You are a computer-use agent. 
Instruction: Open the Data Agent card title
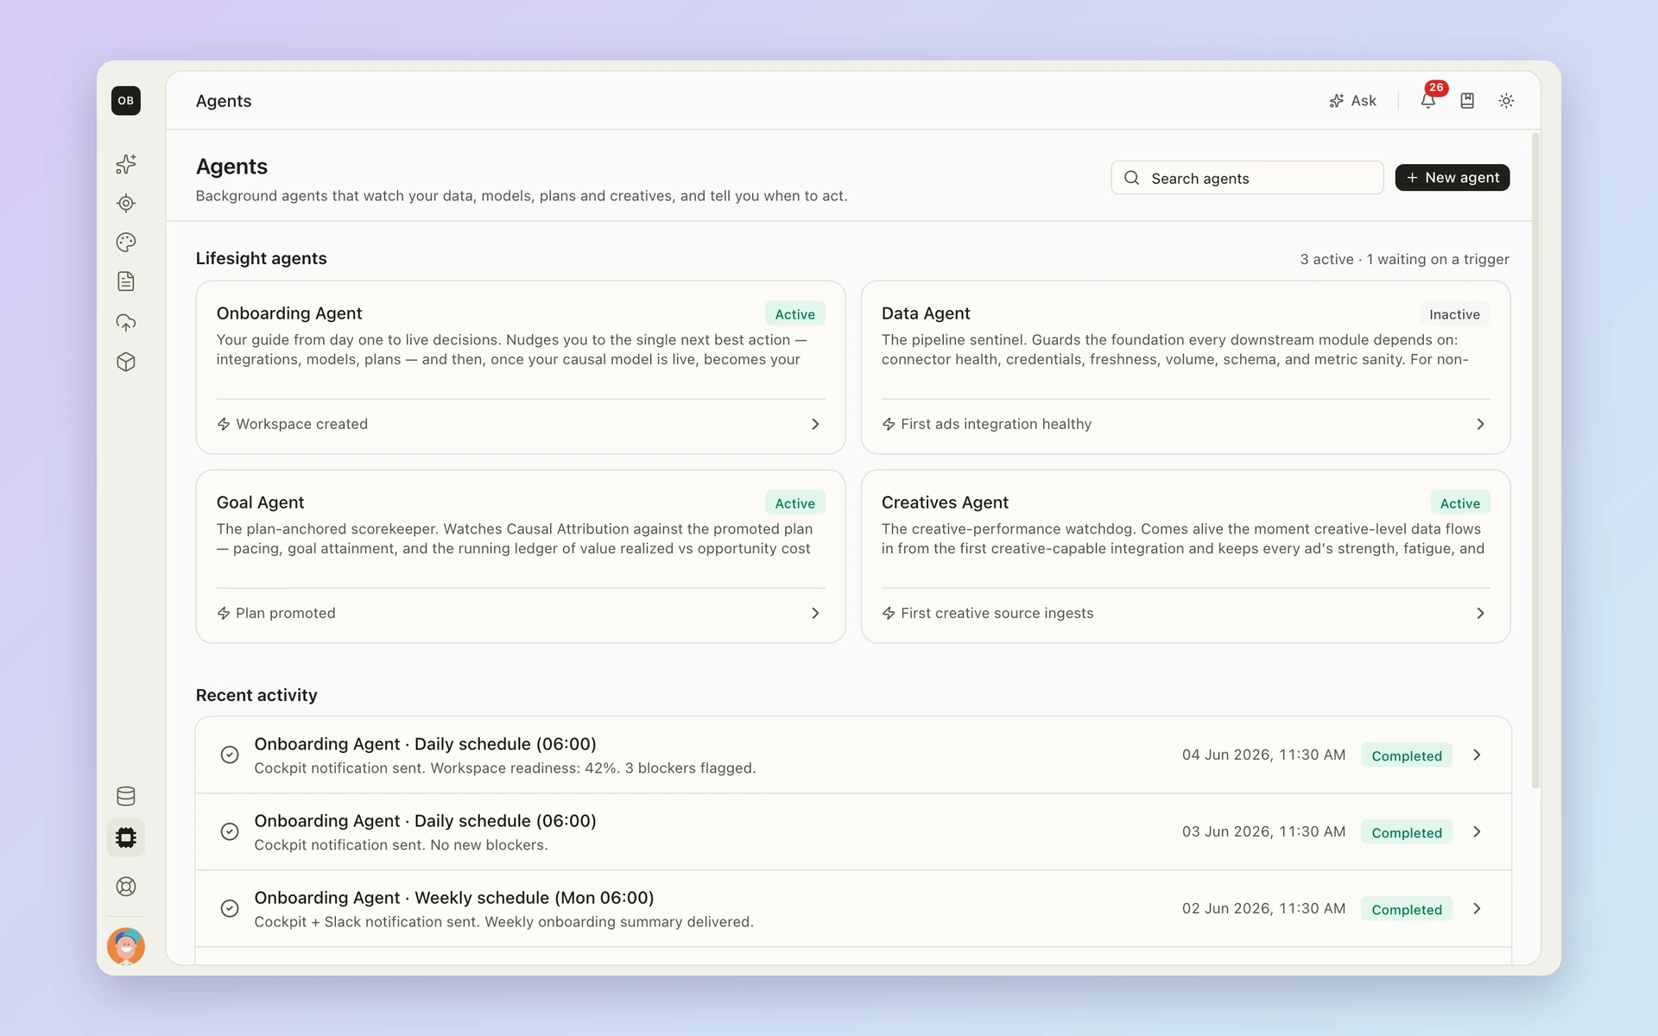[926, 313]
